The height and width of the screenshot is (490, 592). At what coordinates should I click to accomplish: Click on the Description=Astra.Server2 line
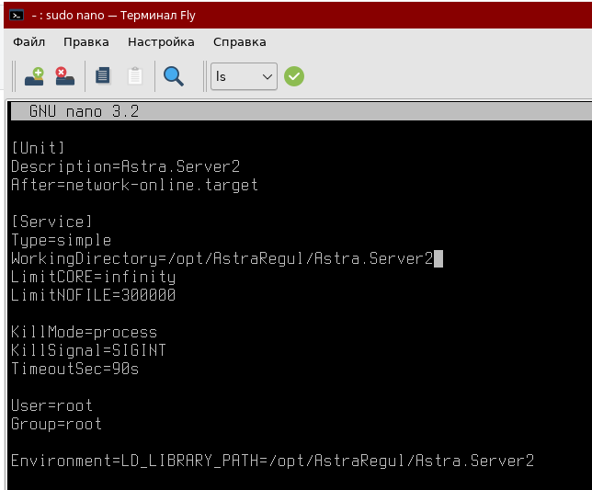click(x=125, y=166)
